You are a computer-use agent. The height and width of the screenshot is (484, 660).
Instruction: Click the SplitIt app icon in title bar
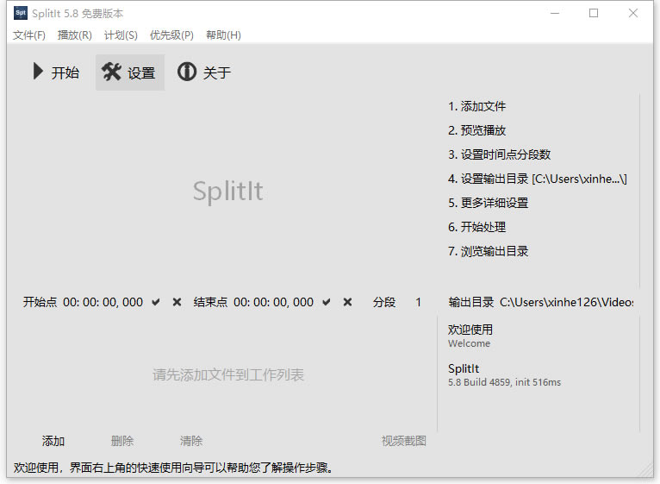[20, 13]
